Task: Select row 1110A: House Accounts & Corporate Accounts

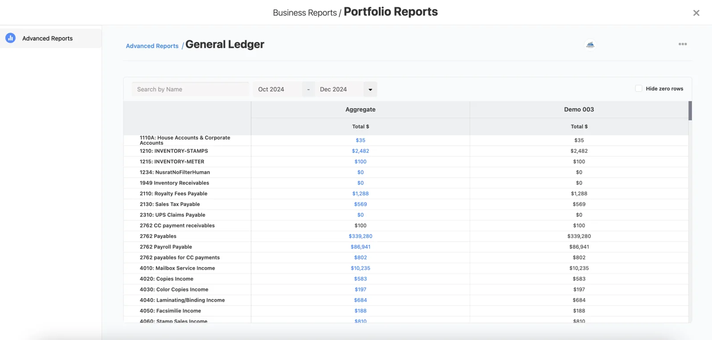Action: (x=185, y=140)
